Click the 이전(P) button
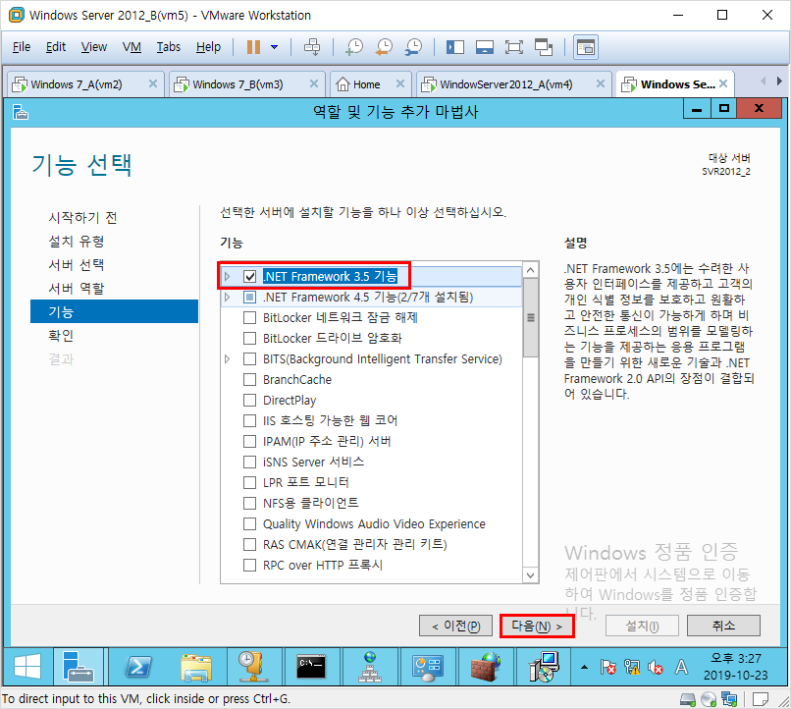Screen dimensions: 791x709 click(456, 627)
